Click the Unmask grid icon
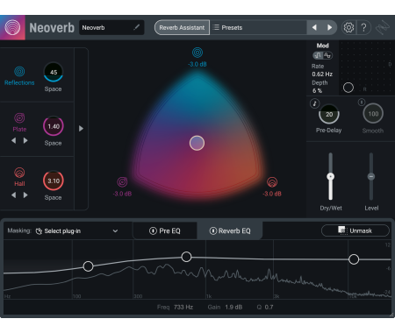 coord(342,230)
